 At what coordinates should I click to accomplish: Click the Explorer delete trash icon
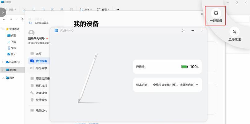[72, 10]
